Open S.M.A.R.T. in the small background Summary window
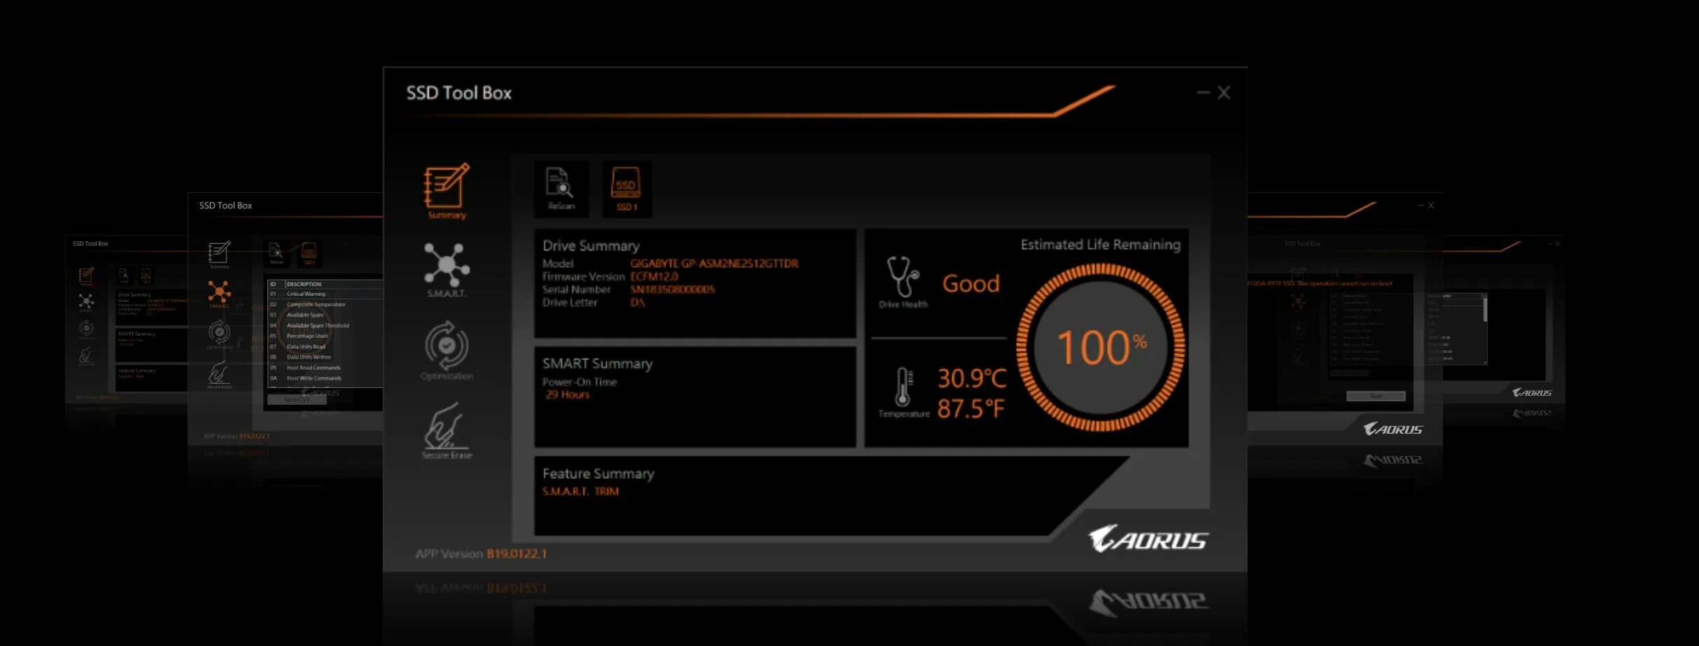This screenshot has height=646, width=1699. click(86, 303)
